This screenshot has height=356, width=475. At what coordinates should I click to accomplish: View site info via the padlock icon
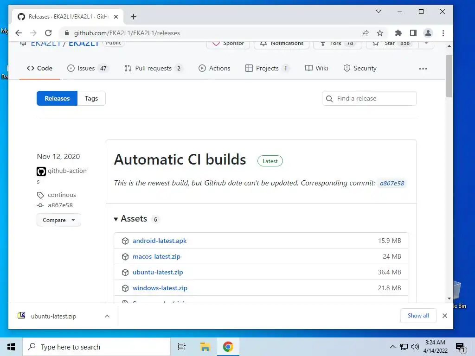(x=67, y=33)
